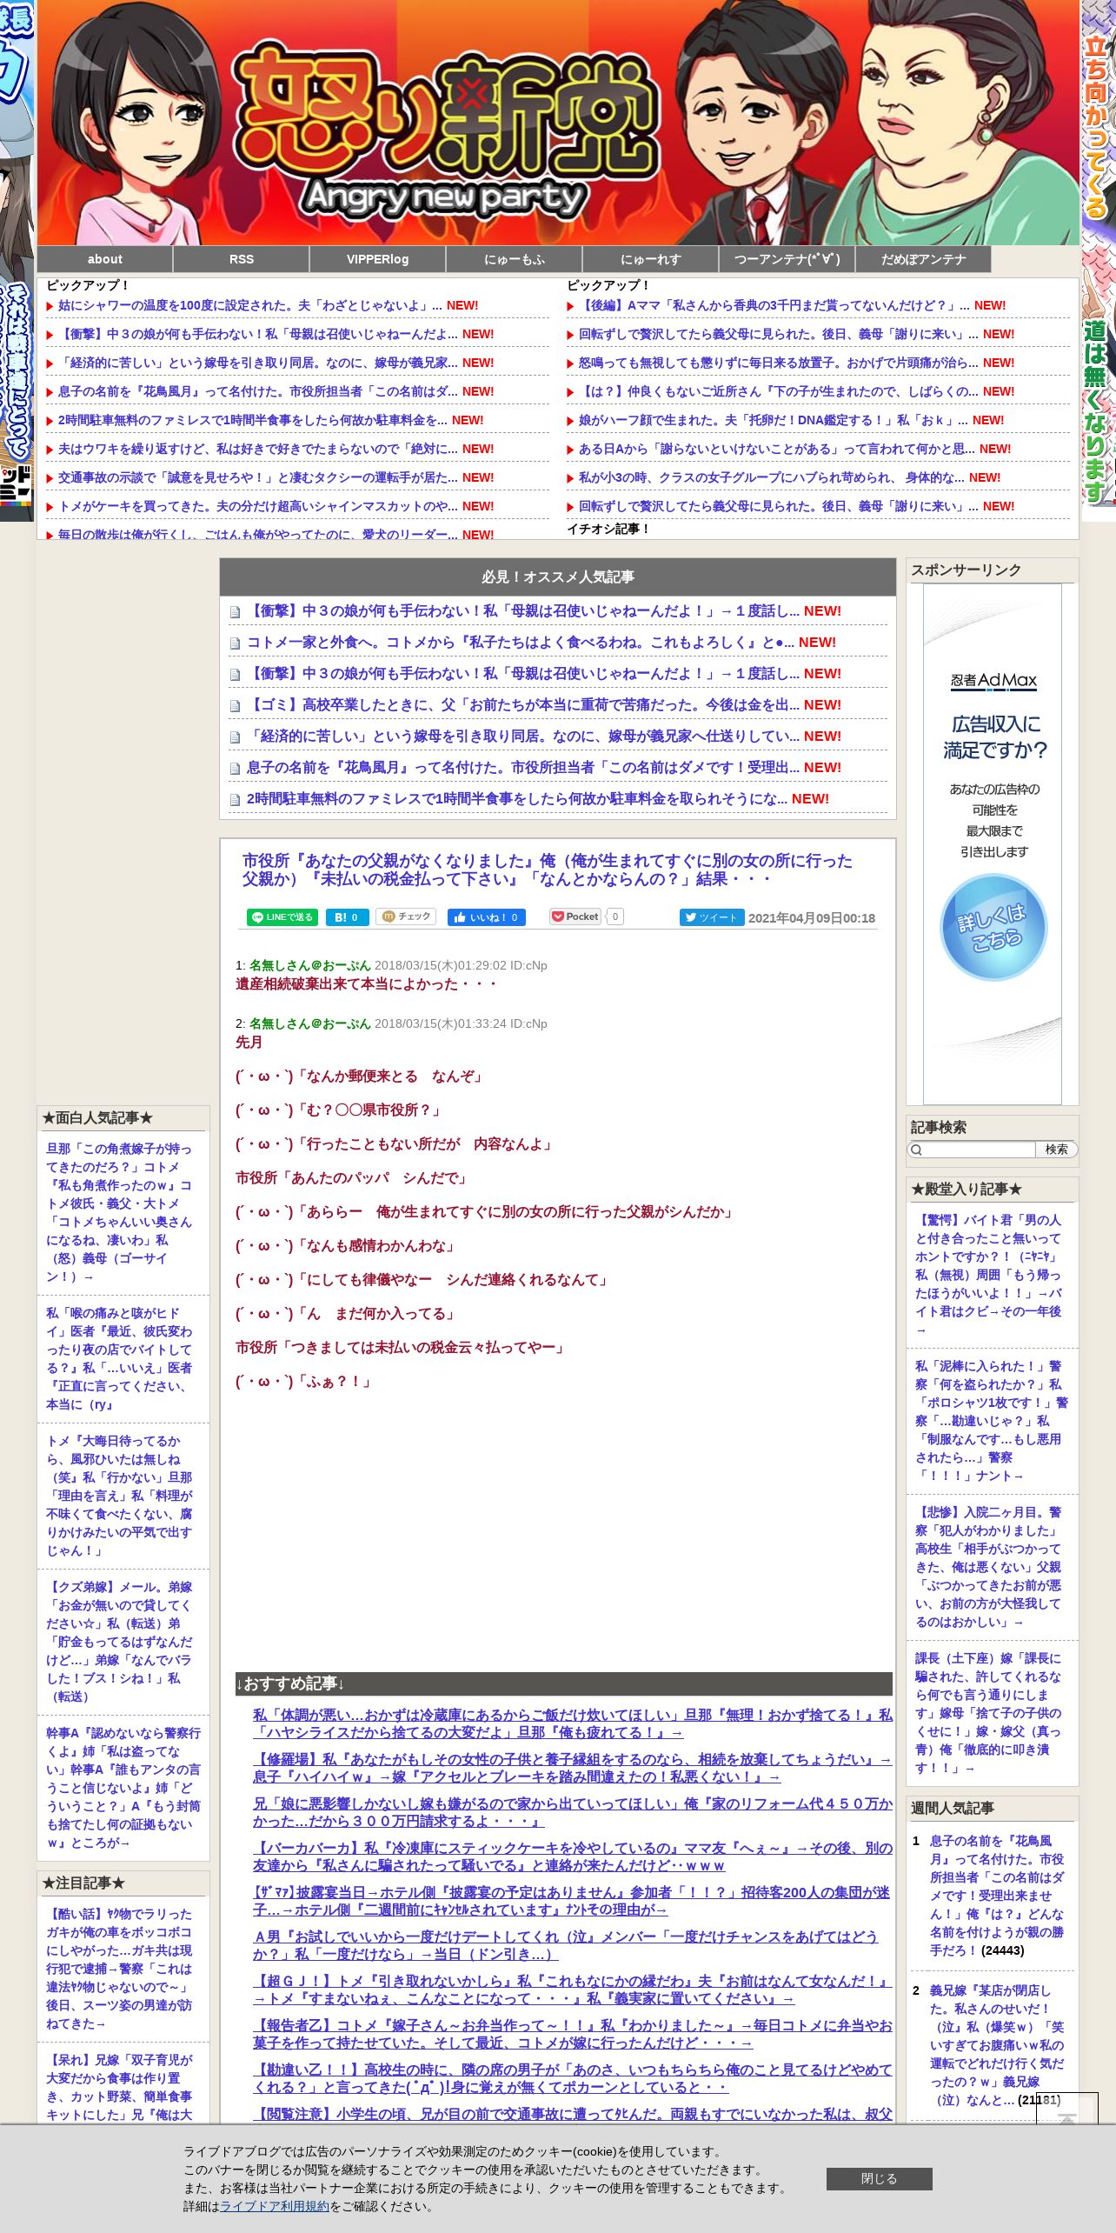1116x2233 pixels.
Task: Open sidebar article 旦那「この角煮嫁子が持ってきたのだろ？」
Action: pos(119,1213)
